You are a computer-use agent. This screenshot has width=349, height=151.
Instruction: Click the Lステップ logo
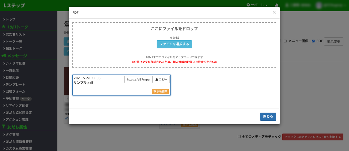point(14,6)
